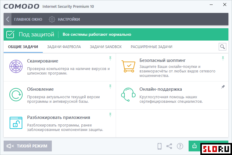Select the ОБЩИЕ ЗАДАЧИ tab

pos(23,47)
